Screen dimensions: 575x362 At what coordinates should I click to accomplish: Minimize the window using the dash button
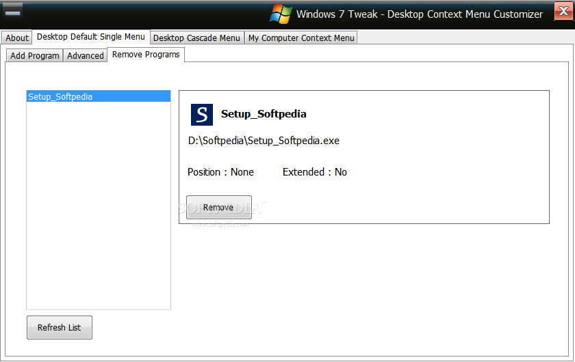pyautogui.click(x=13, y=10)
